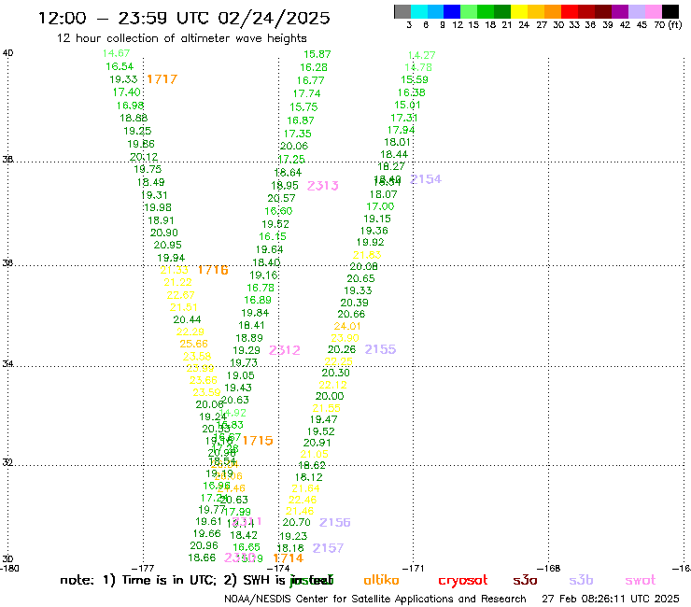Click the note 'Time is in UTC'
Image resolution: width=691 pixels, height=607 pixels.
169,580
